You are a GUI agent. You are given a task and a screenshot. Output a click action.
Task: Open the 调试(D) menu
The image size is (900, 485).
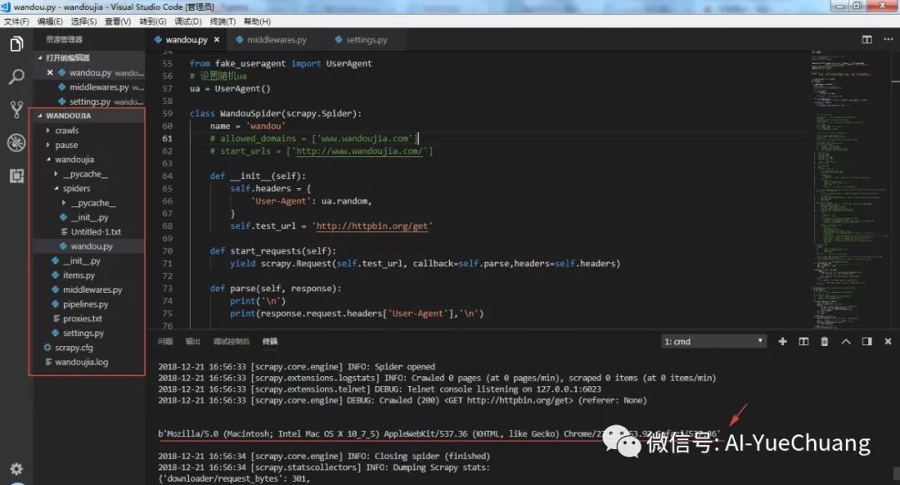[187, 21]
